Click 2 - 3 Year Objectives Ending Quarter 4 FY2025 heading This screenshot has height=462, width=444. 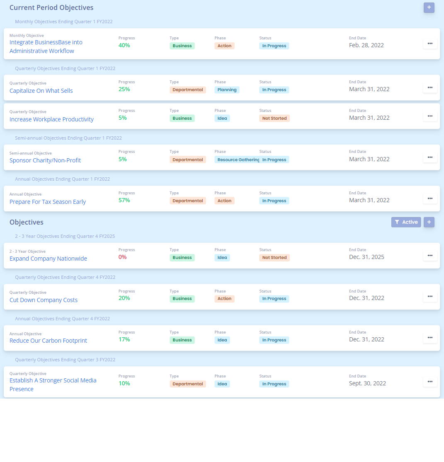coord(65,236)
